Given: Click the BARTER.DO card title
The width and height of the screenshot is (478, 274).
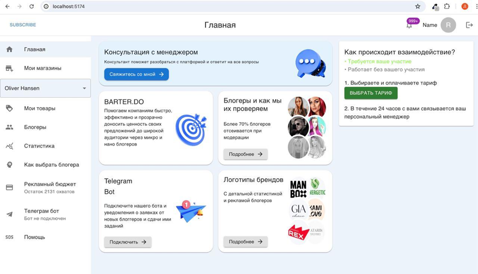Looking at the screenshot, I should pos(124,102).
